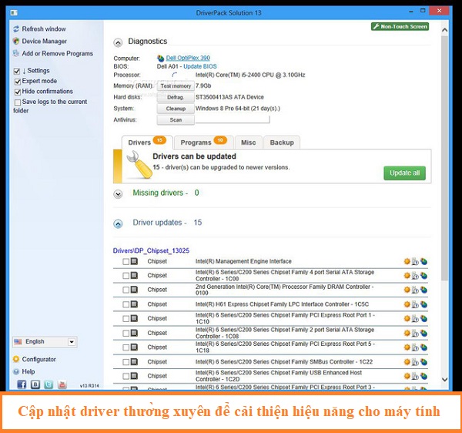
Task: Open Device Manager from the sidebar
Action: pos(16,42)
